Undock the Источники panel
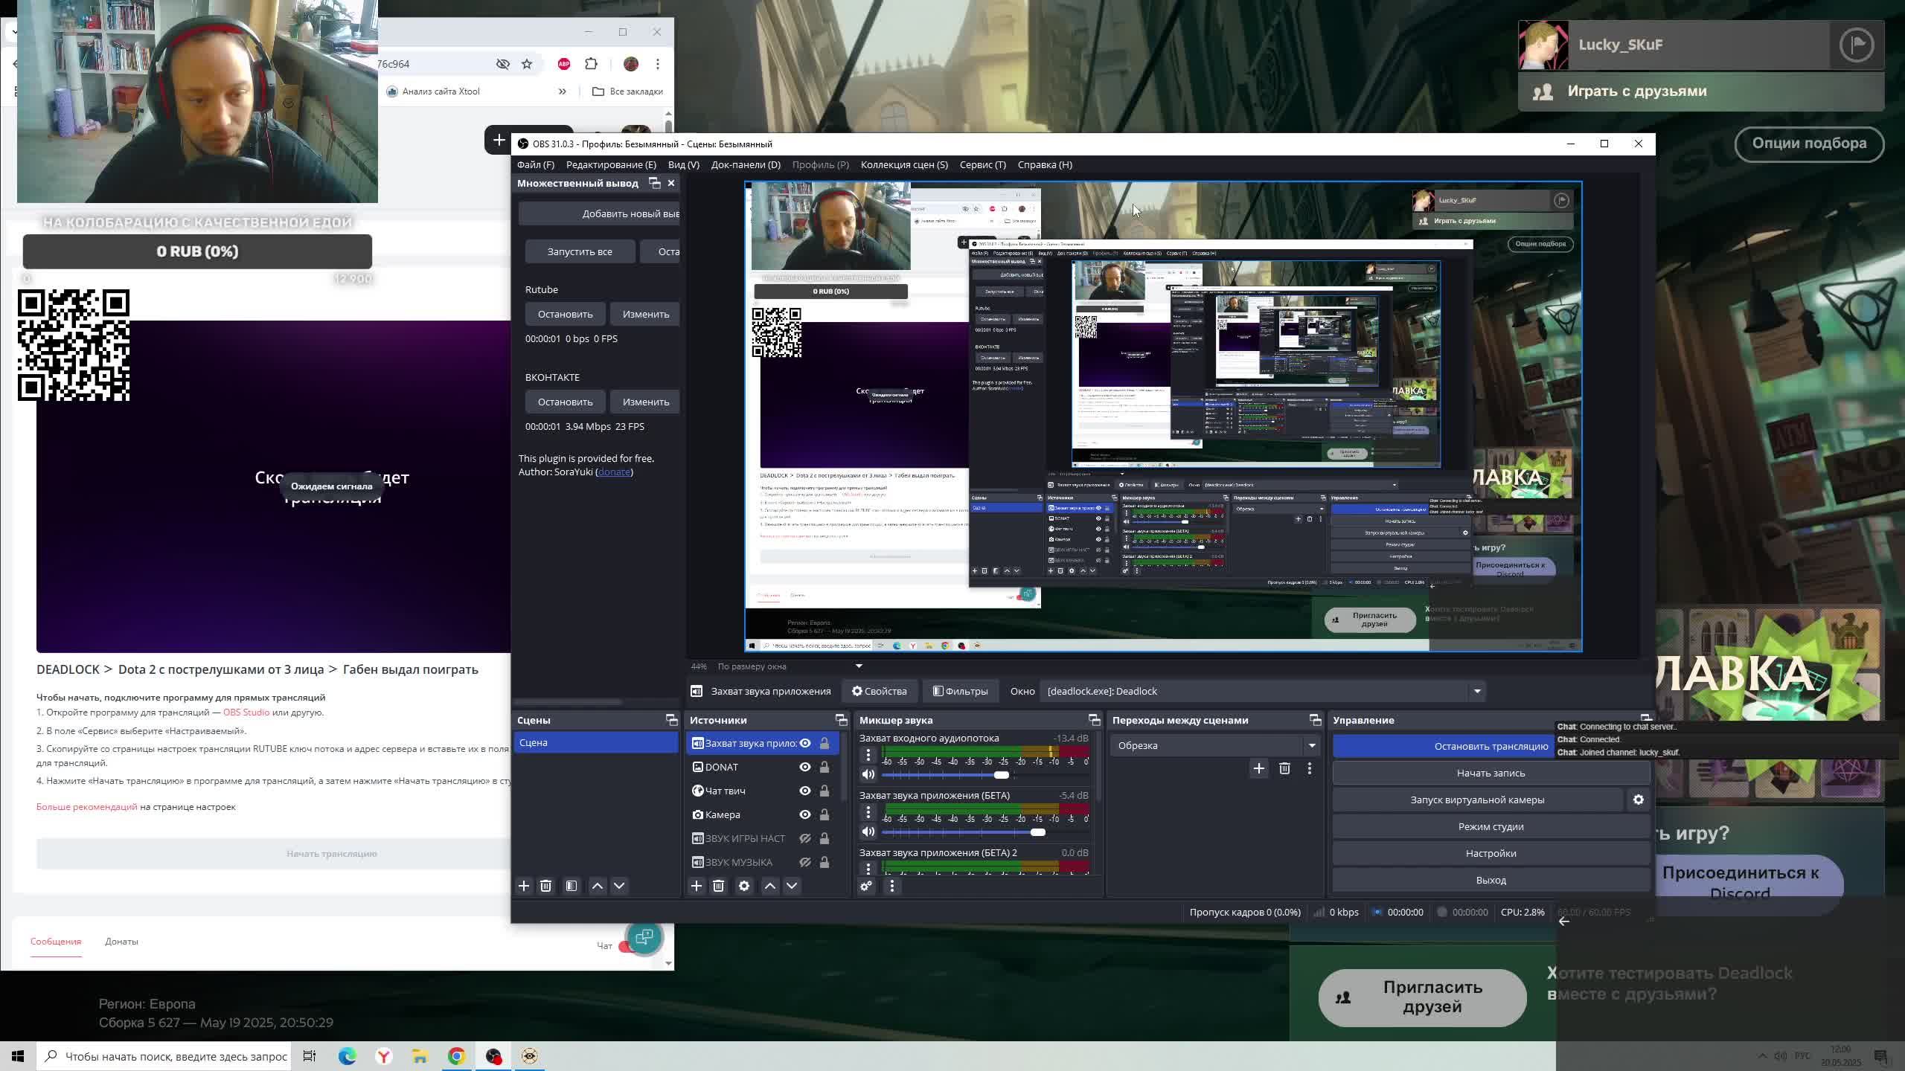Viewport: 1905px width, 1071px height. coord(842,720)
